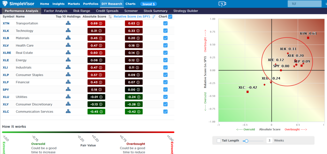
Task: Open the Screener tab
Action: 131,11
